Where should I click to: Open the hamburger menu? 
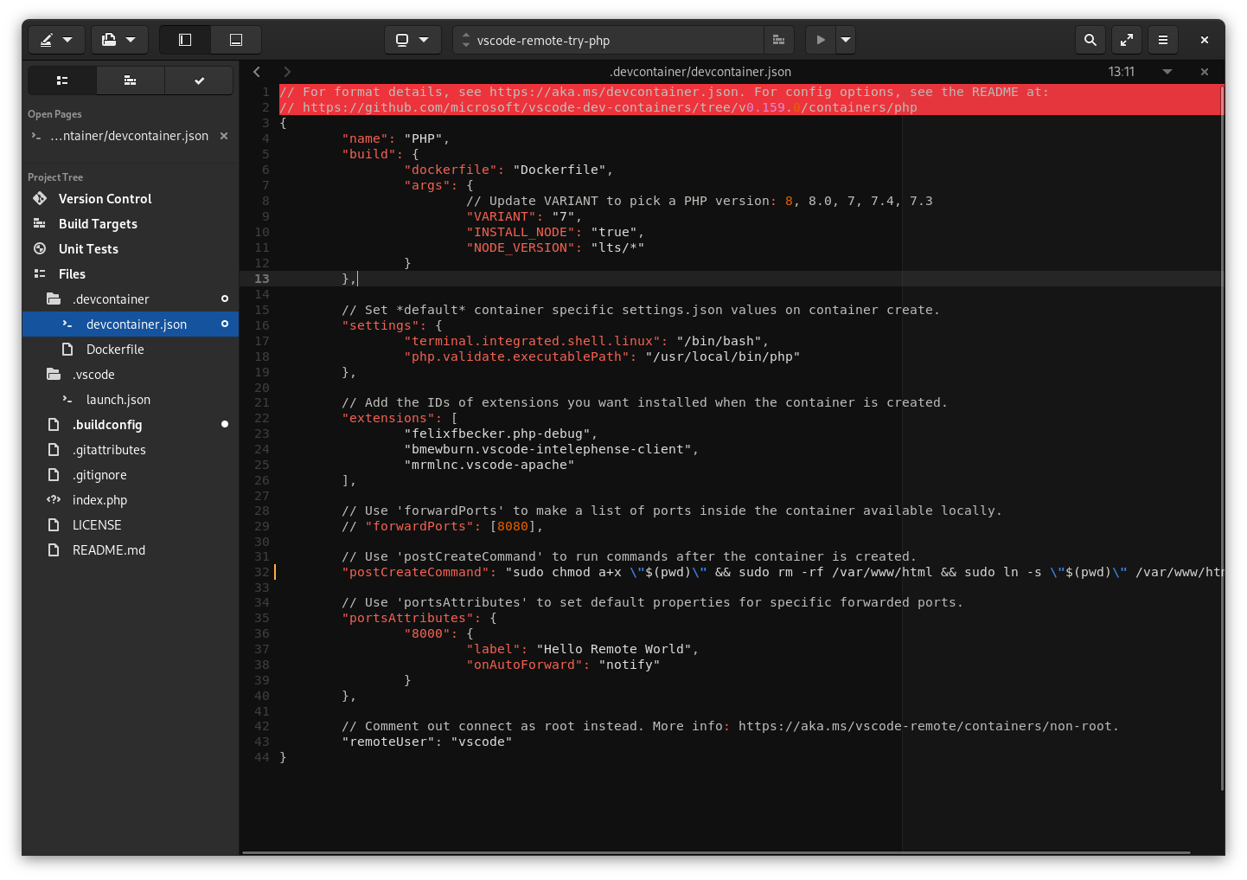(1162, 40)
